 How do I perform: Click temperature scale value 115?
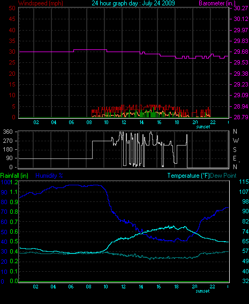(244, 182)
